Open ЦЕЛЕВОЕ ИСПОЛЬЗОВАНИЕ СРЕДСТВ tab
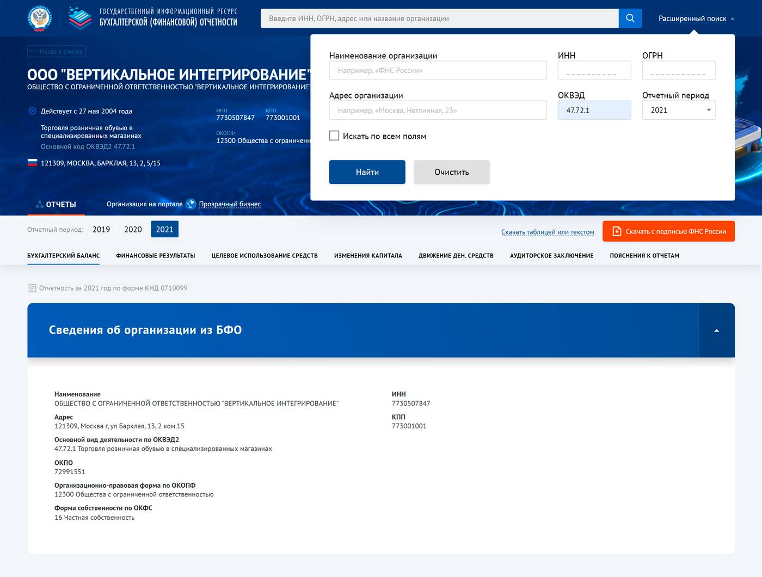 tap(265, 255)
